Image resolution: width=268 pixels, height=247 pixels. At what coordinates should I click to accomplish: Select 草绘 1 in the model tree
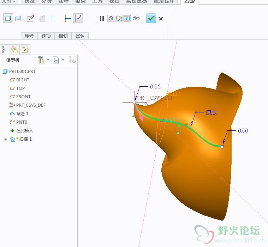22,113
